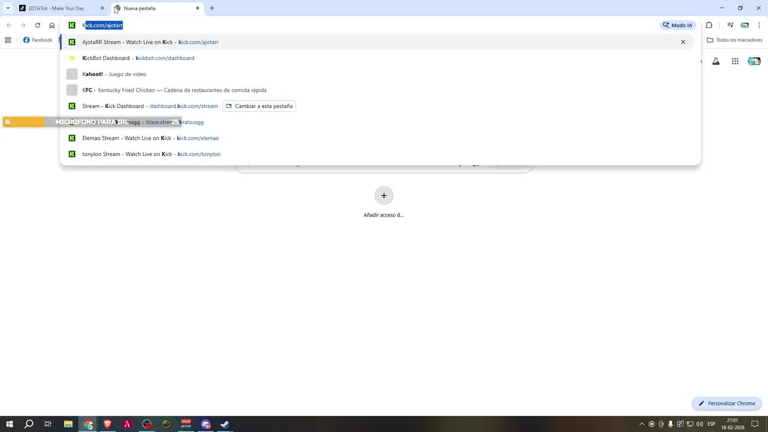
Task: Open Voicemeeter from taskbar
Action: click(186, 424)
